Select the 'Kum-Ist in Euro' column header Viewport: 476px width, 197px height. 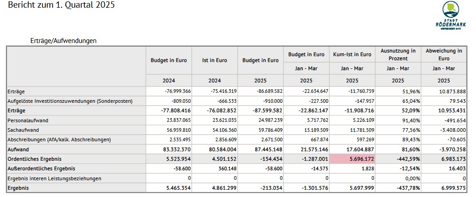pyautogui.click(x=351, y=54)
